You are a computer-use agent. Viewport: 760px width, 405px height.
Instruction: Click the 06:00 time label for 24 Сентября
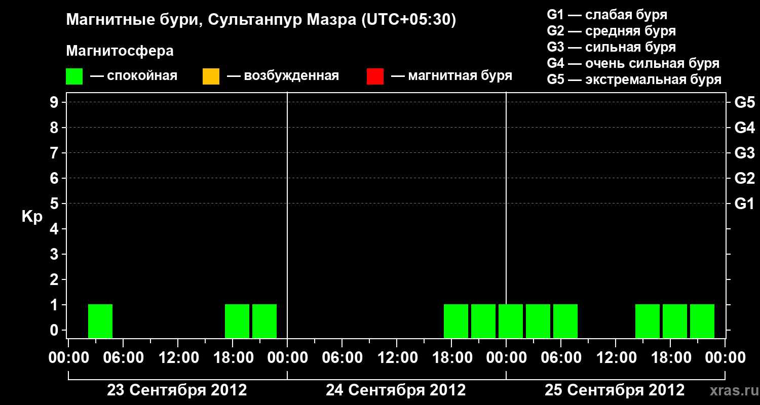(x=341, y=358)
